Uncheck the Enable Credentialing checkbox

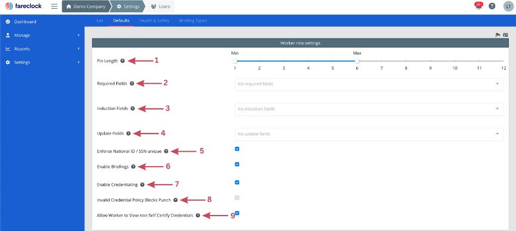point(237,183)
